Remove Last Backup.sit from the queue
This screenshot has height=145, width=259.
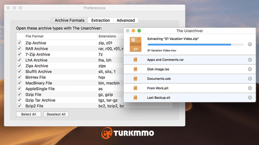coord(250,98)
